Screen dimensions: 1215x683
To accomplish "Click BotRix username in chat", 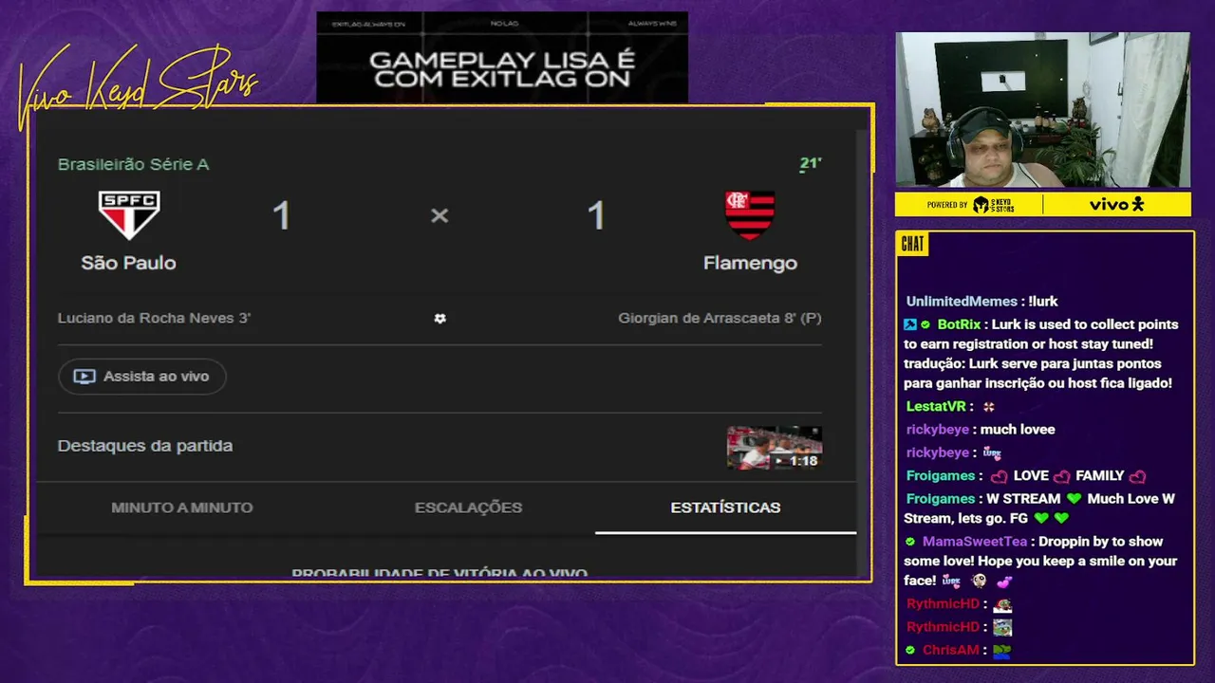I will click(x=959, y=324).
